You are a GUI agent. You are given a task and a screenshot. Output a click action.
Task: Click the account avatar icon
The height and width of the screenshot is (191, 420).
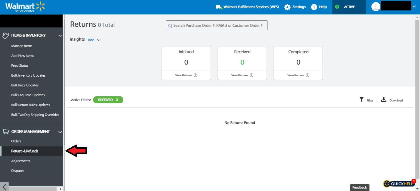[376, 7]
